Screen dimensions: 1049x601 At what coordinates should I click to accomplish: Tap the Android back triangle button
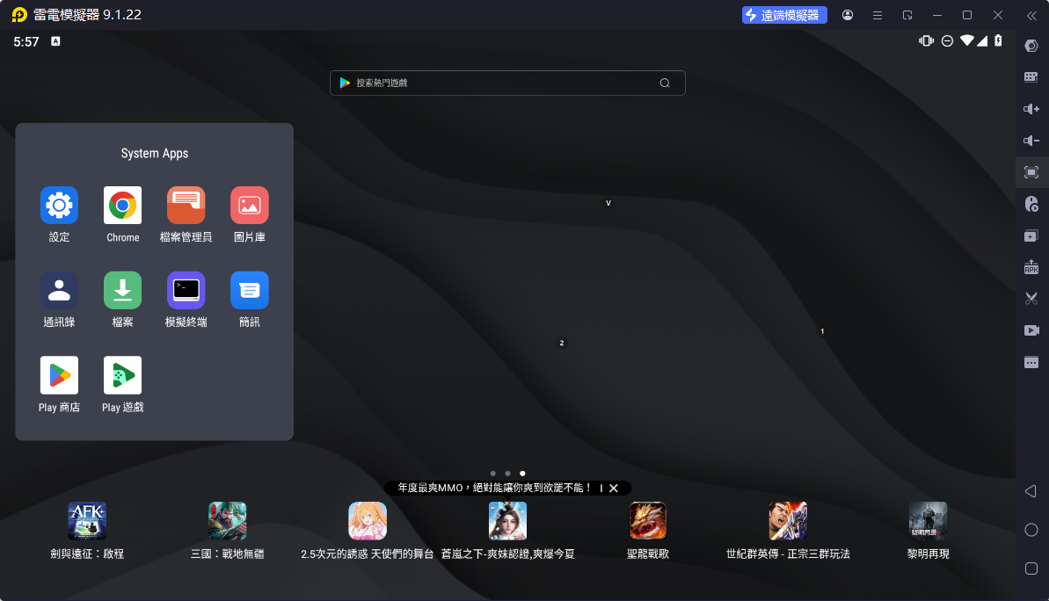(x=1031, y=491)
